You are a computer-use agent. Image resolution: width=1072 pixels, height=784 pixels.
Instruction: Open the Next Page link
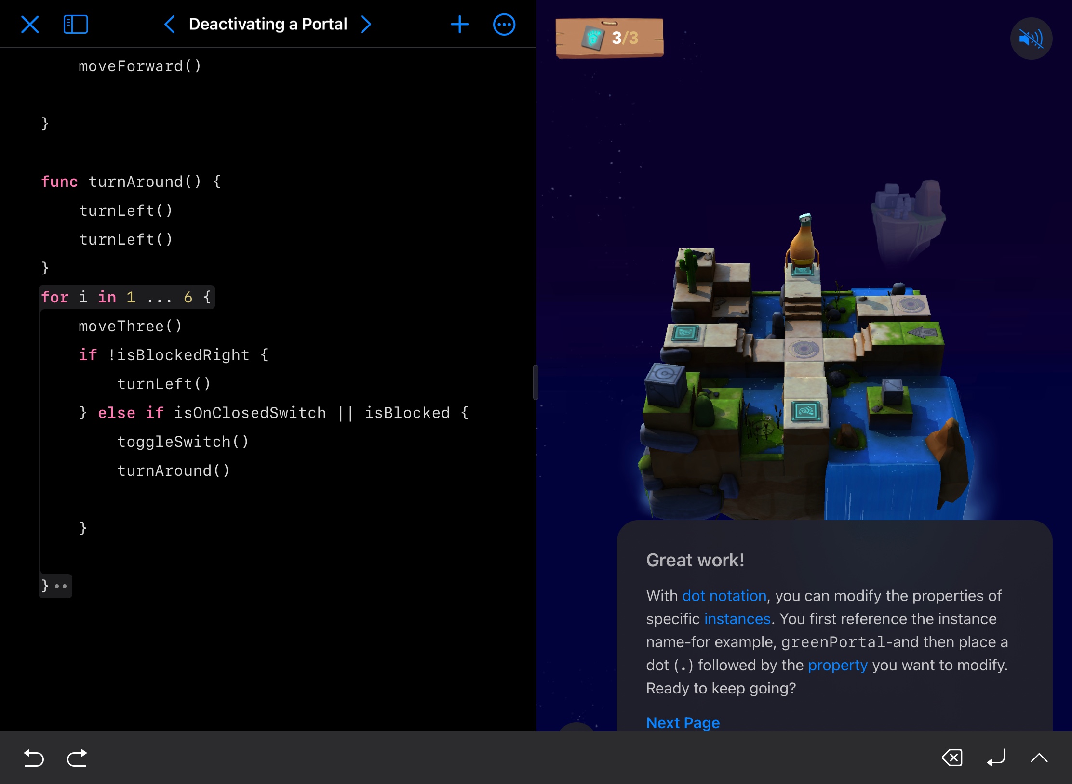tap(683, 722)
